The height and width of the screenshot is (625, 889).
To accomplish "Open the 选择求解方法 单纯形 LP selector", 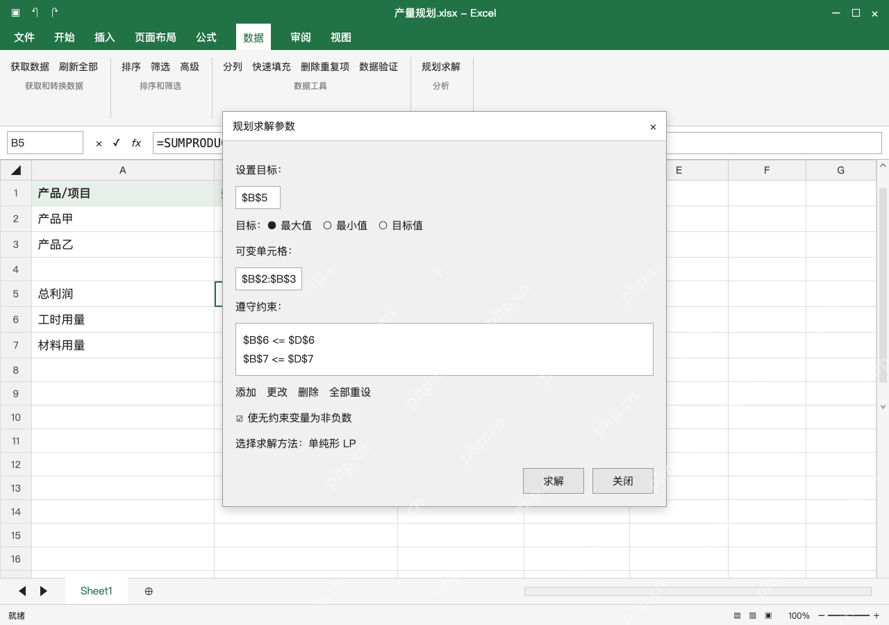I will 333,444.
